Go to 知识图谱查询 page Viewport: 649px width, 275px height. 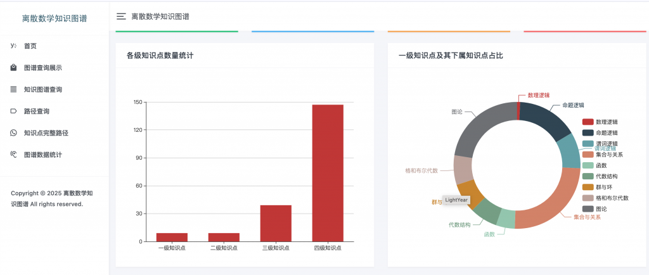(x=55, y=89)
